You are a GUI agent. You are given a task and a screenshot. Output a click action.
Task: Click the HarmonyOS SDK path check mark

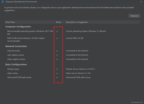(x=57, y=77)
